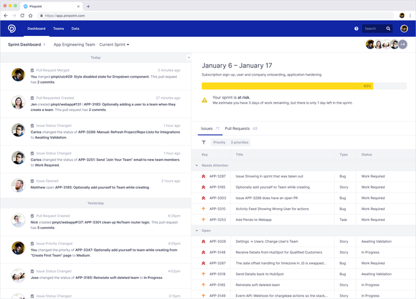Open the Teams menu in the top navigation
This screenshot has width=416, height=299.
(58, 29)
